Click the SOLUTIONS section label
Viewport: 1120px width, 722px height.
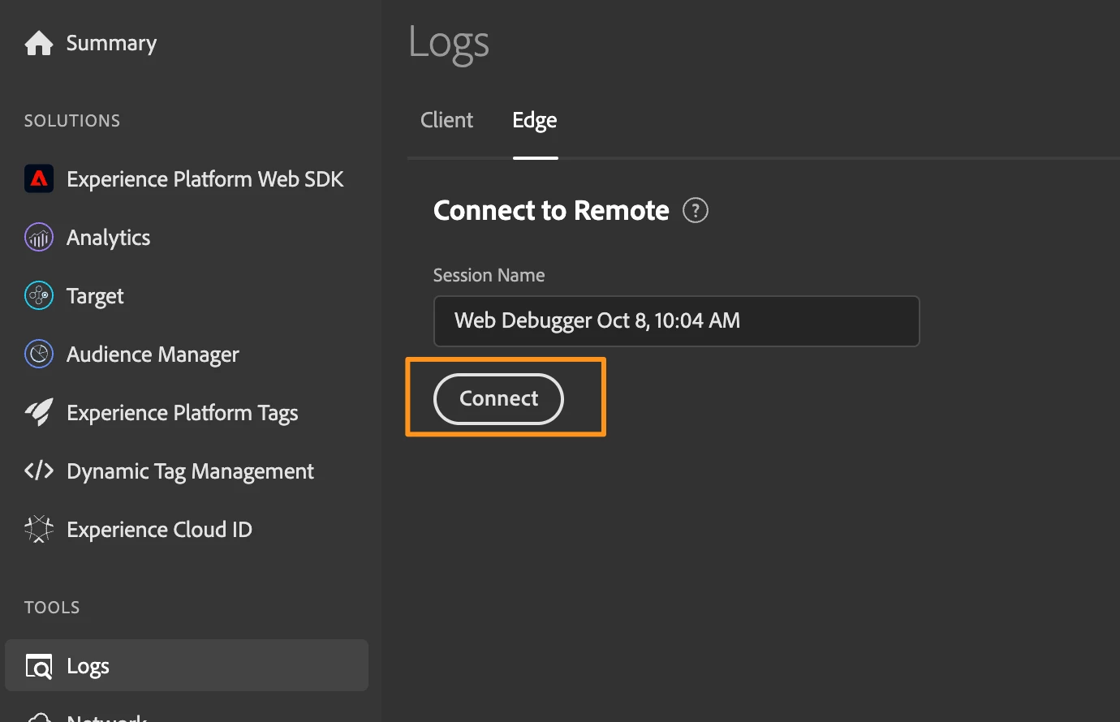pyautogui.click(x=72, y=121)
